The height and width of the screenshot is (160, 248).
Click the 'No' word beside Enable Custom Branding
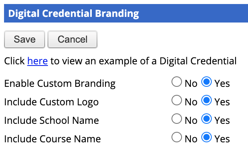tap(191, 84)
